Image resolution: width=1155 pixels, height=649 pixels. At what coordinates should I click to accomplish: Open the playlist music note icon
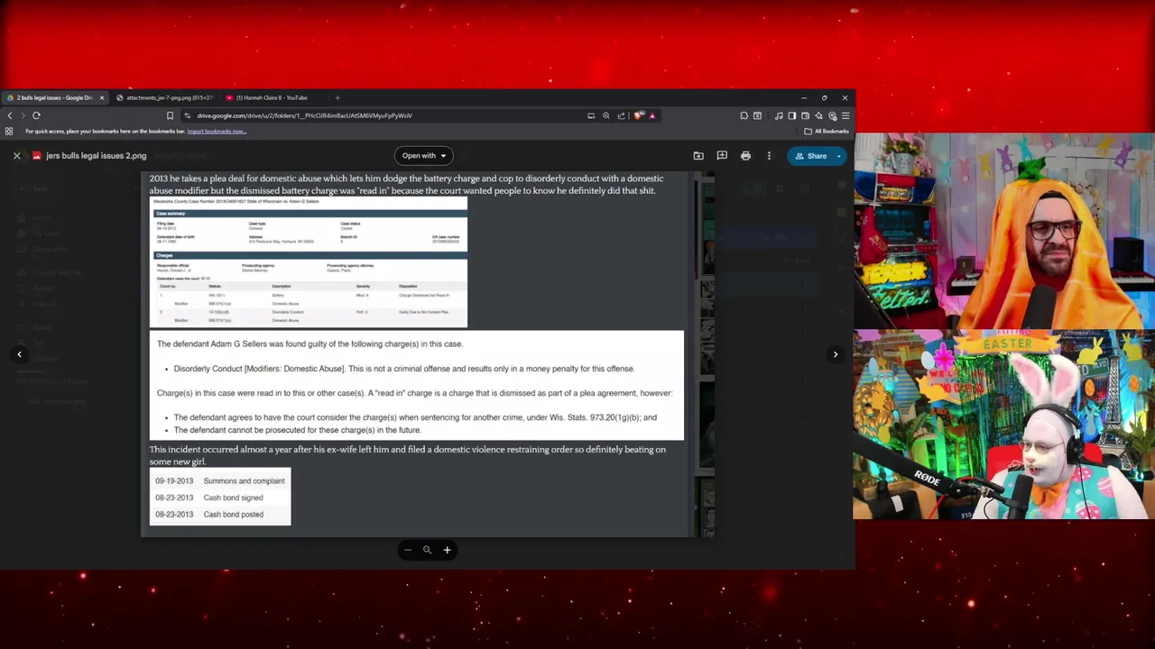[x=779, y=115]
